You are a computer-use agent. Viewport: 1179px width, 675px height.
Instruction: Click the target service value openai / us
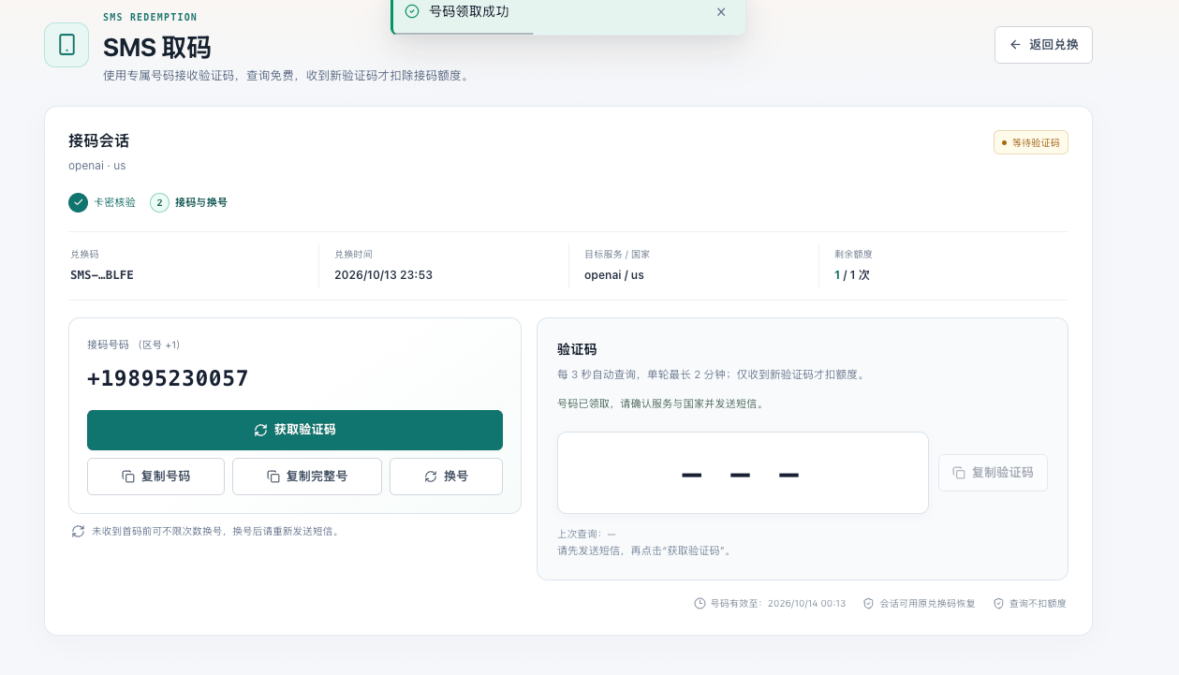(614, 275)
